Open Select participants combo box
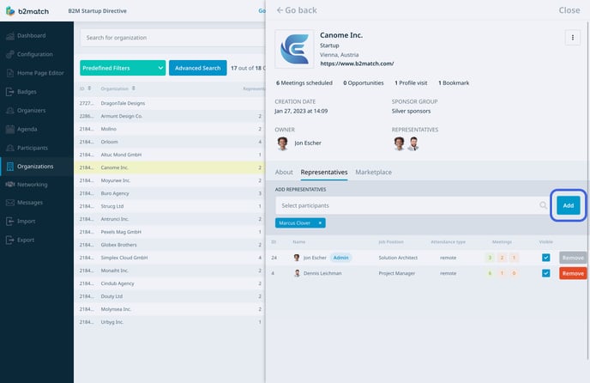The width and height of the screenshot is (590, 383). tap(412, 205)
